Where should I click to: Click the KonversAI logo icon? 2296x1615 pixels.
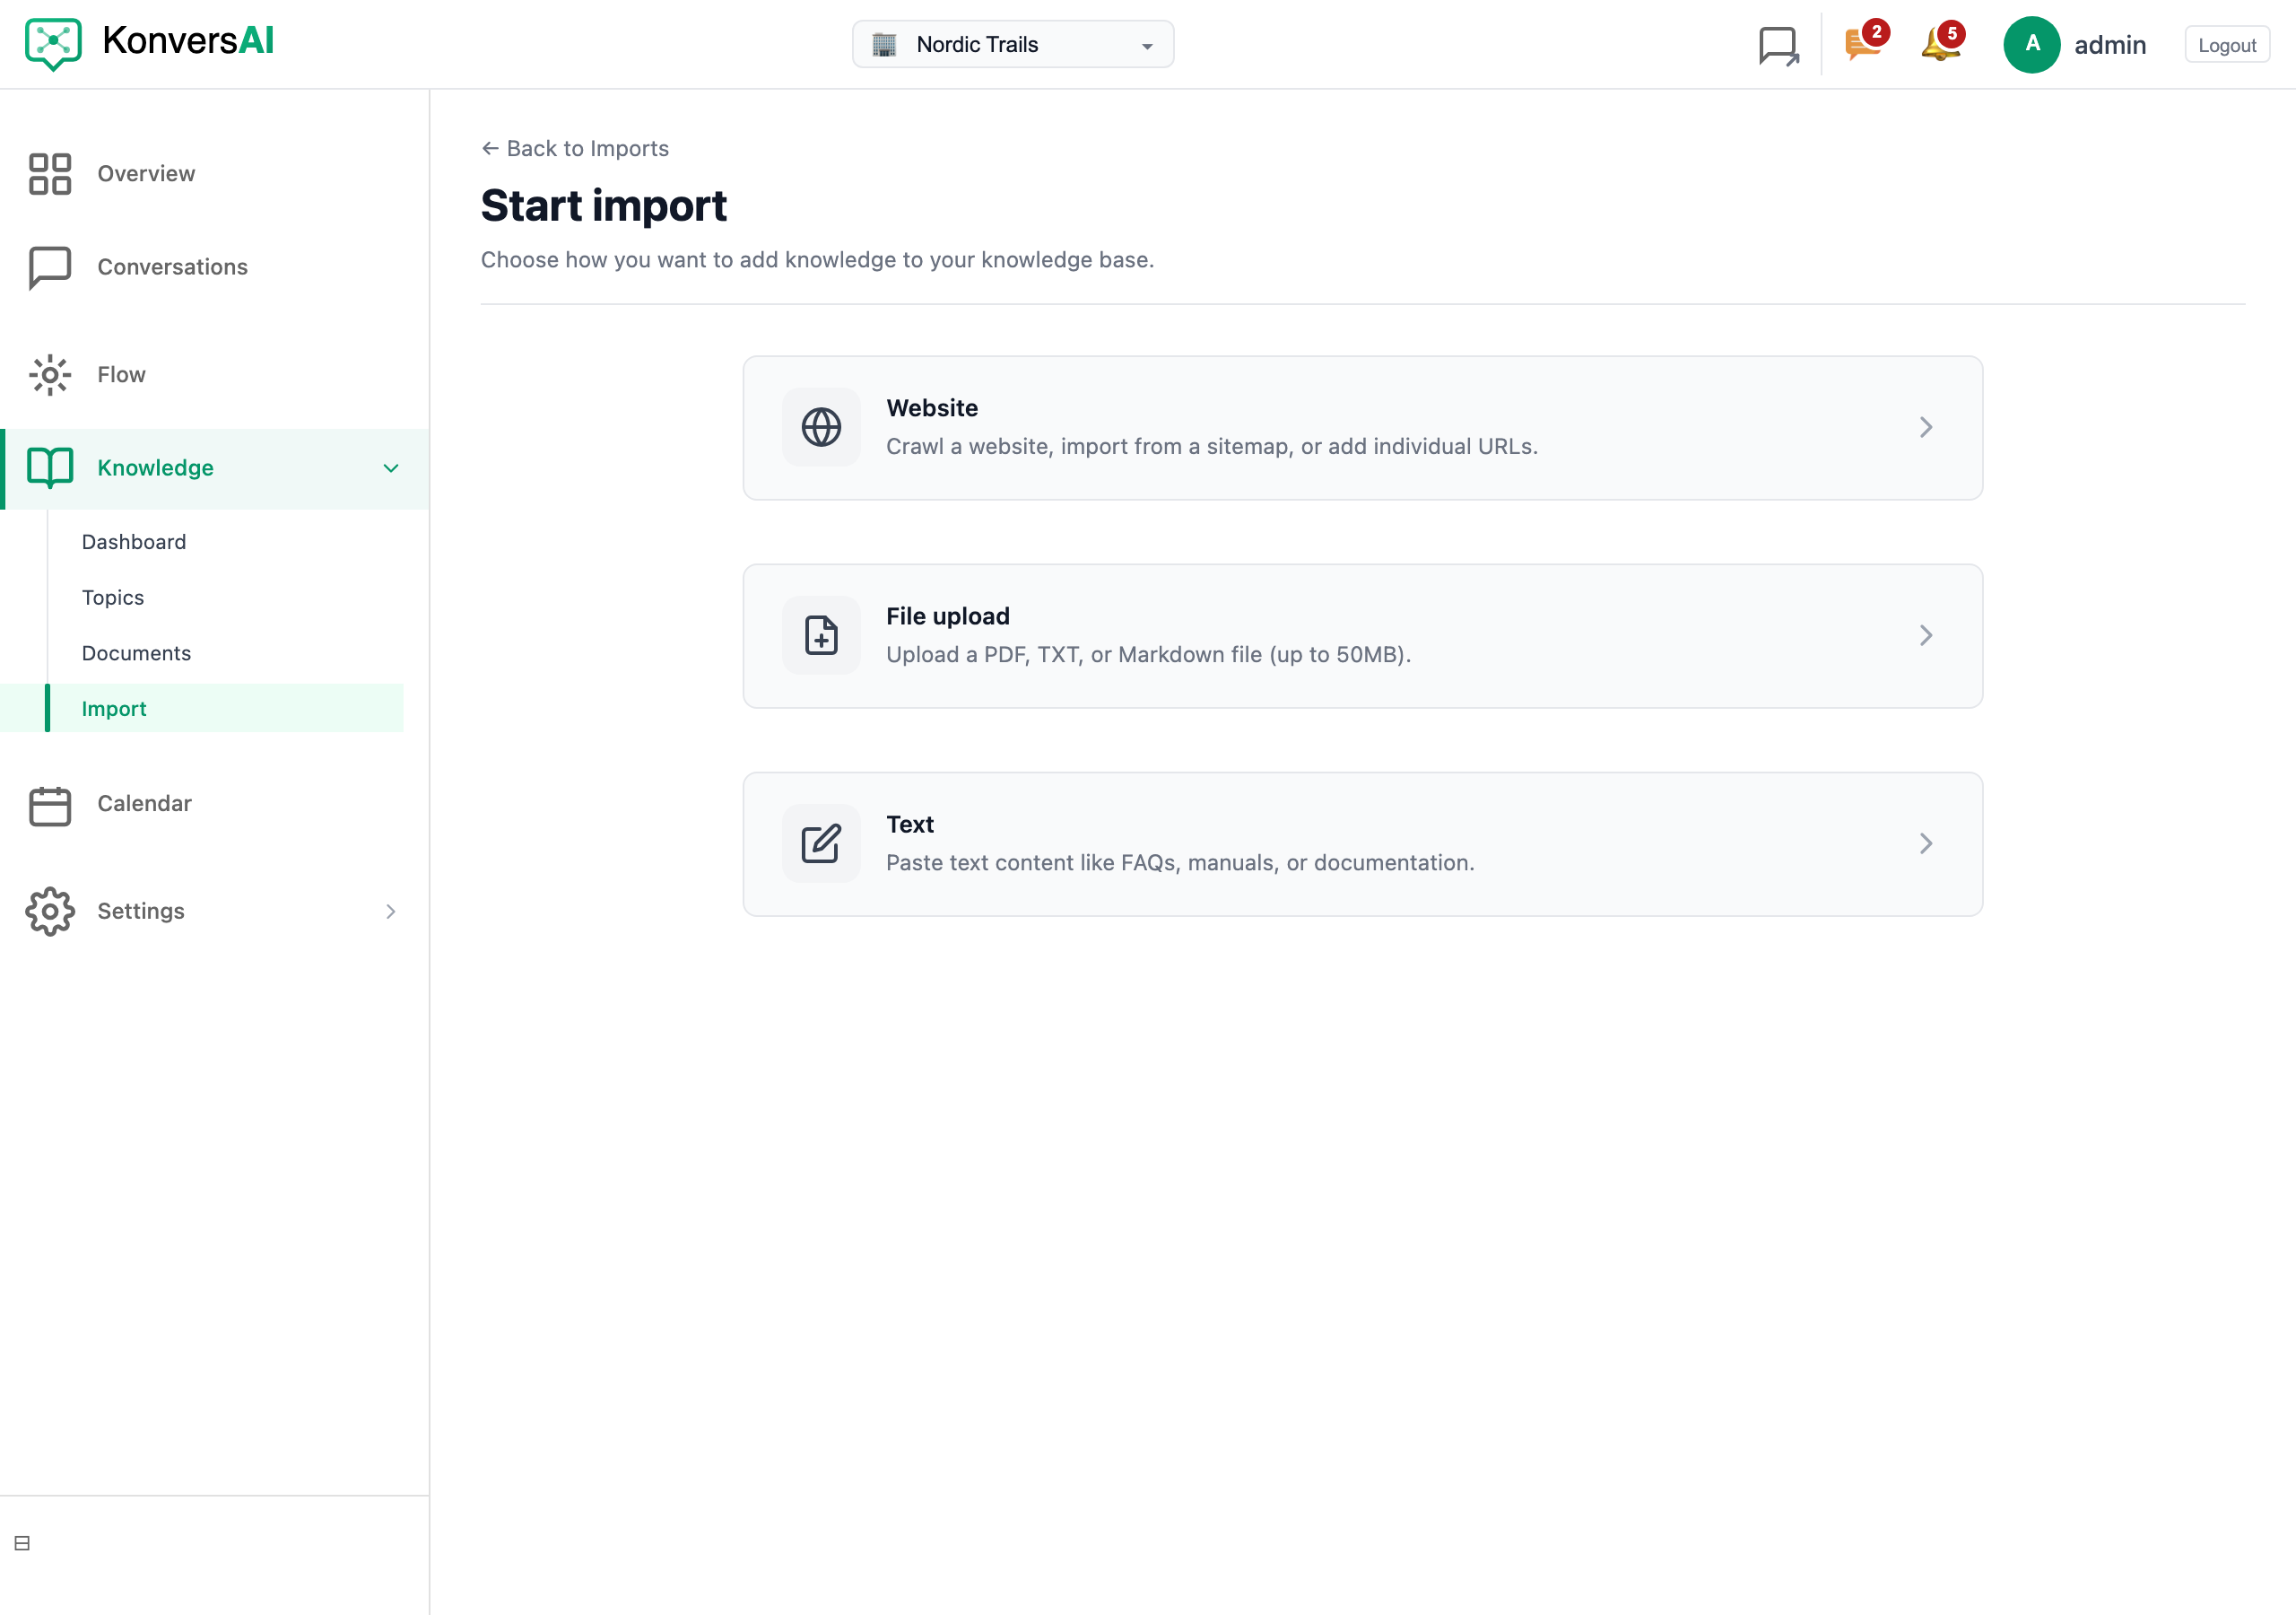pos(53,44)
